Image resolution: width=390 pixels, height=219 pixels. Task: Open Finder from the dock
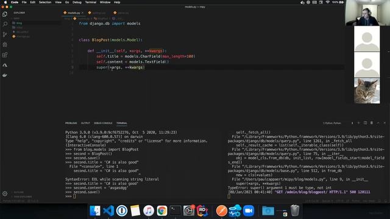[95, 211]
